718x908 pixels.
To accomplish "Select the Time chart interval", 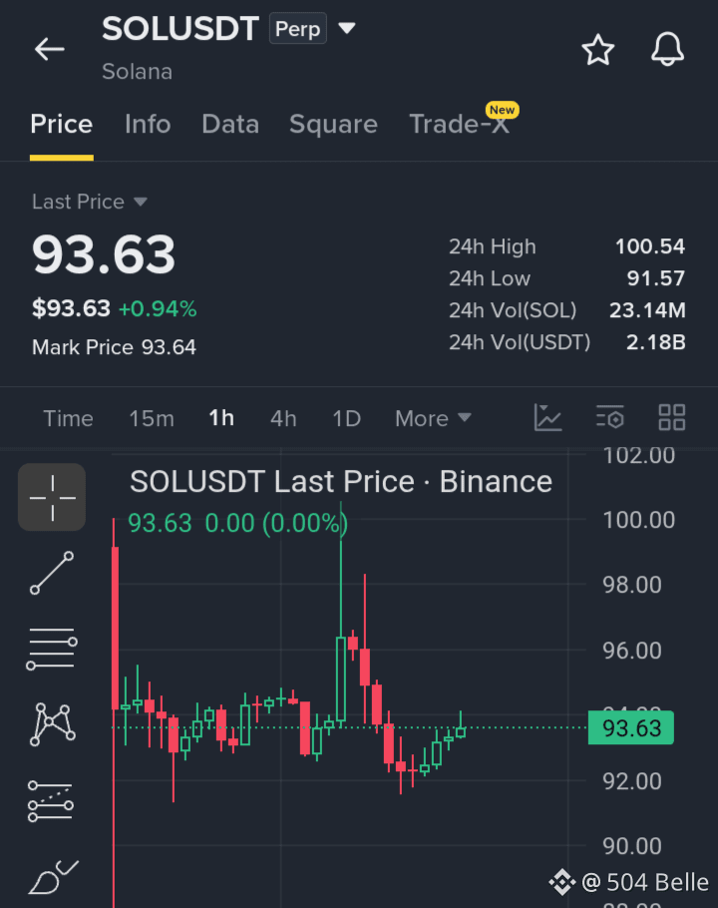I will (68, 418).
